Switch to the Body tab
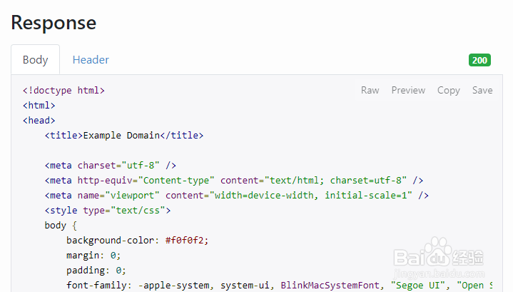The image size is (513, 292). [x=35, y=60]
